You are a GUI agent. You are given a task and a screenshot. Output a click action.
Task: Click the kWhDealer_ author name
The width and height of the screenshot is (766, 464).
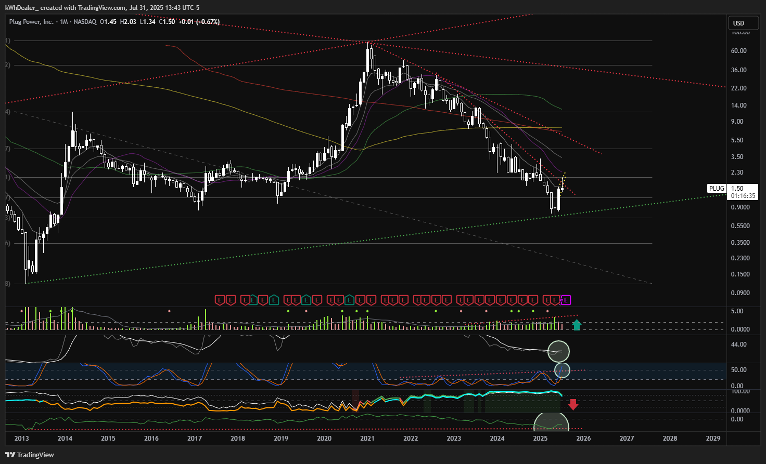(21, 8)
